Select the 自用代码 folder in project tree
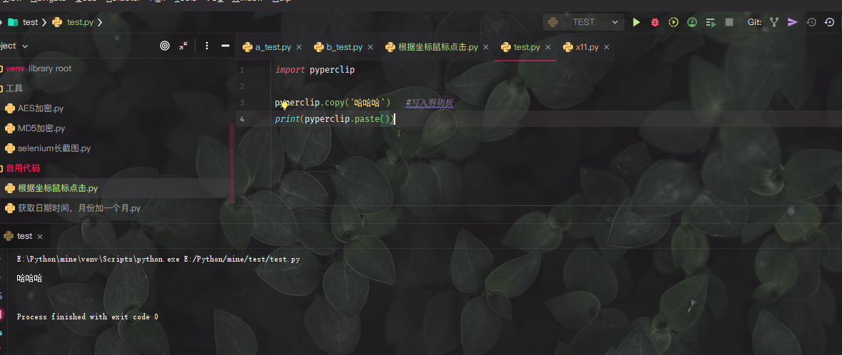This screenshot has width=842, height=355. tap(23, 168)
